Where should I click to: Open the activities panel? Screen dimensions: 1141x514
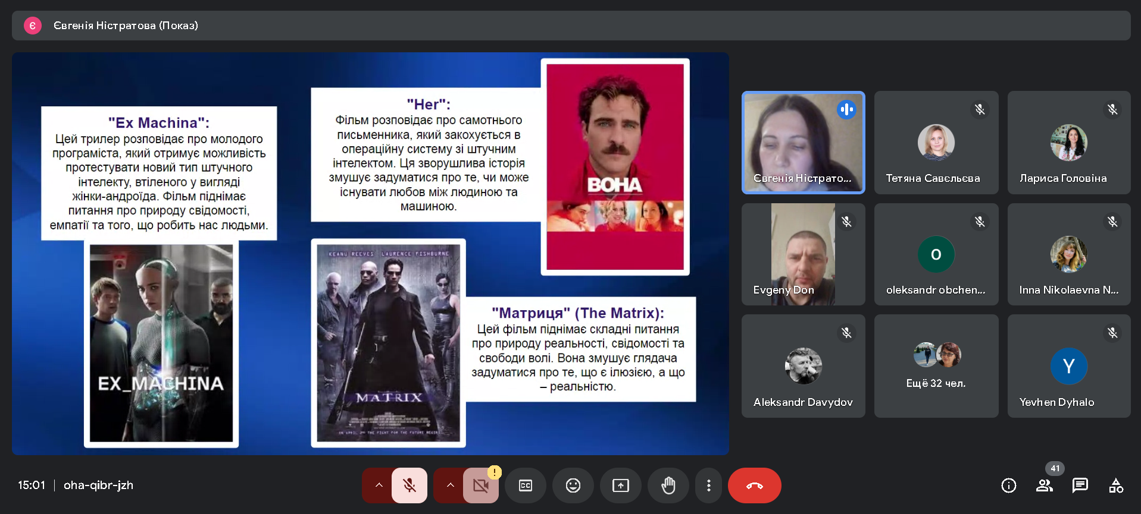click(x=1116, y=485)
